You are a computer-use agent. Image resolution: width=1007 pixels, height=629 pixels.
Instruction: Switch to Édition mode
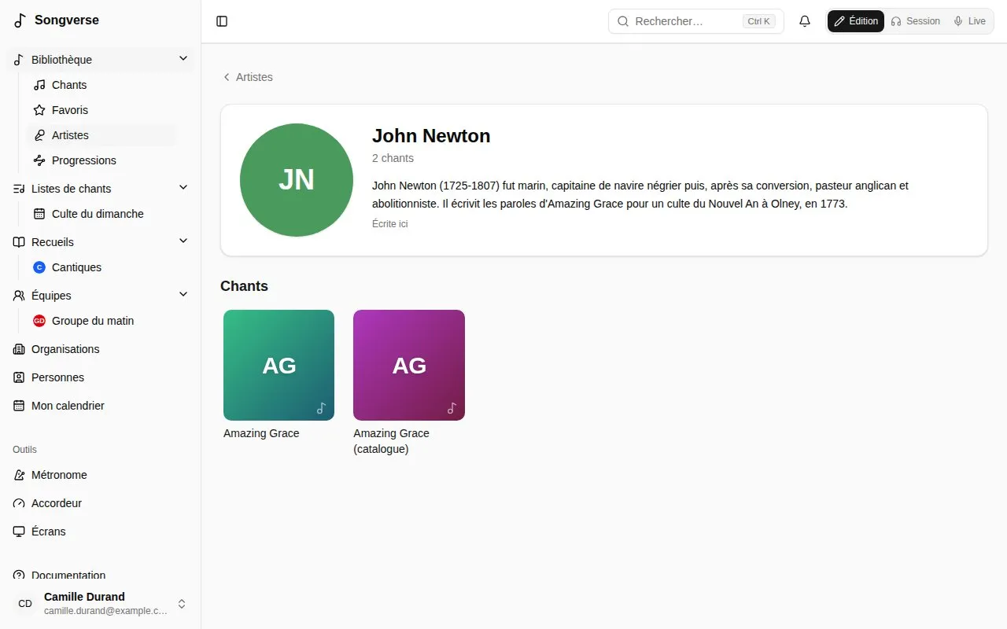(856, 21)
